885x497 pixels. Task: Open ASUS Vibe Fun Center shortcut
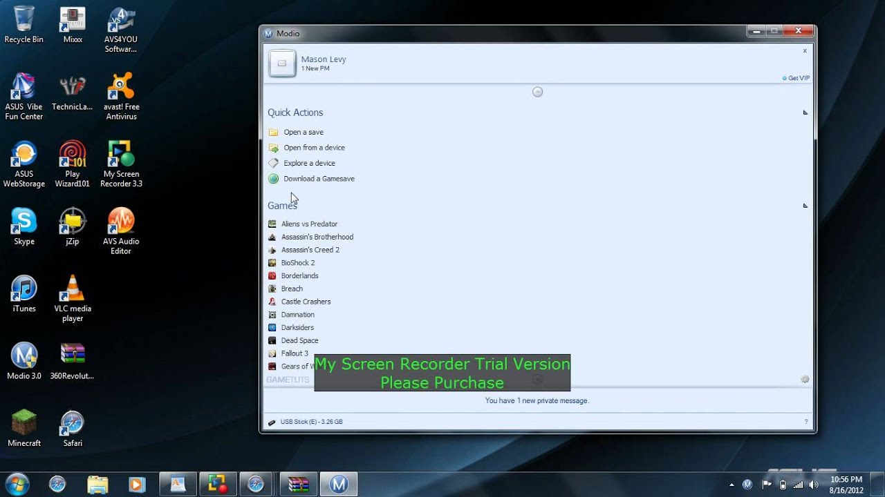[24, 97]
